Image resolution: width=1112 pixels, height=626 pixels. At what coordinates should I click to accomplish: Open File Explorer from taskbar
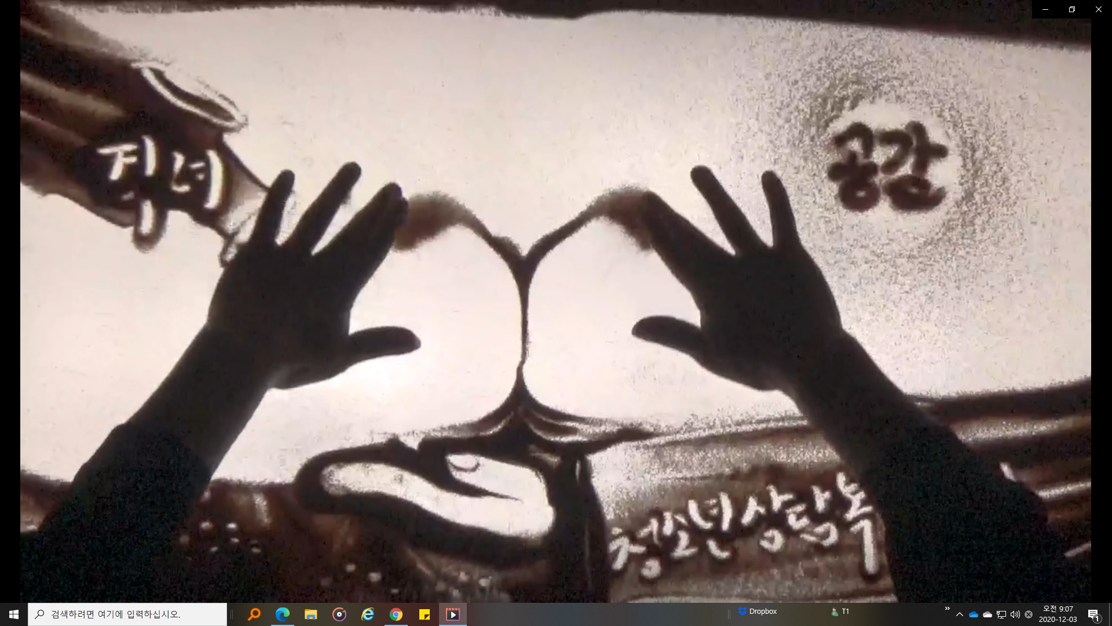pyautogui.click(x=311, y=614)
